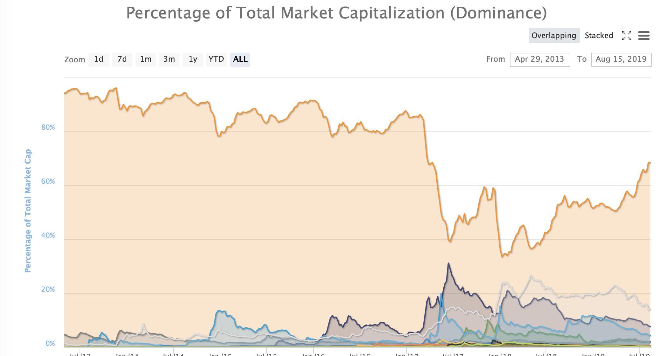The width and height of the screenshot is (669, 356).
Task: Click the fullscreen expand icon
Action: coord(626,36)
